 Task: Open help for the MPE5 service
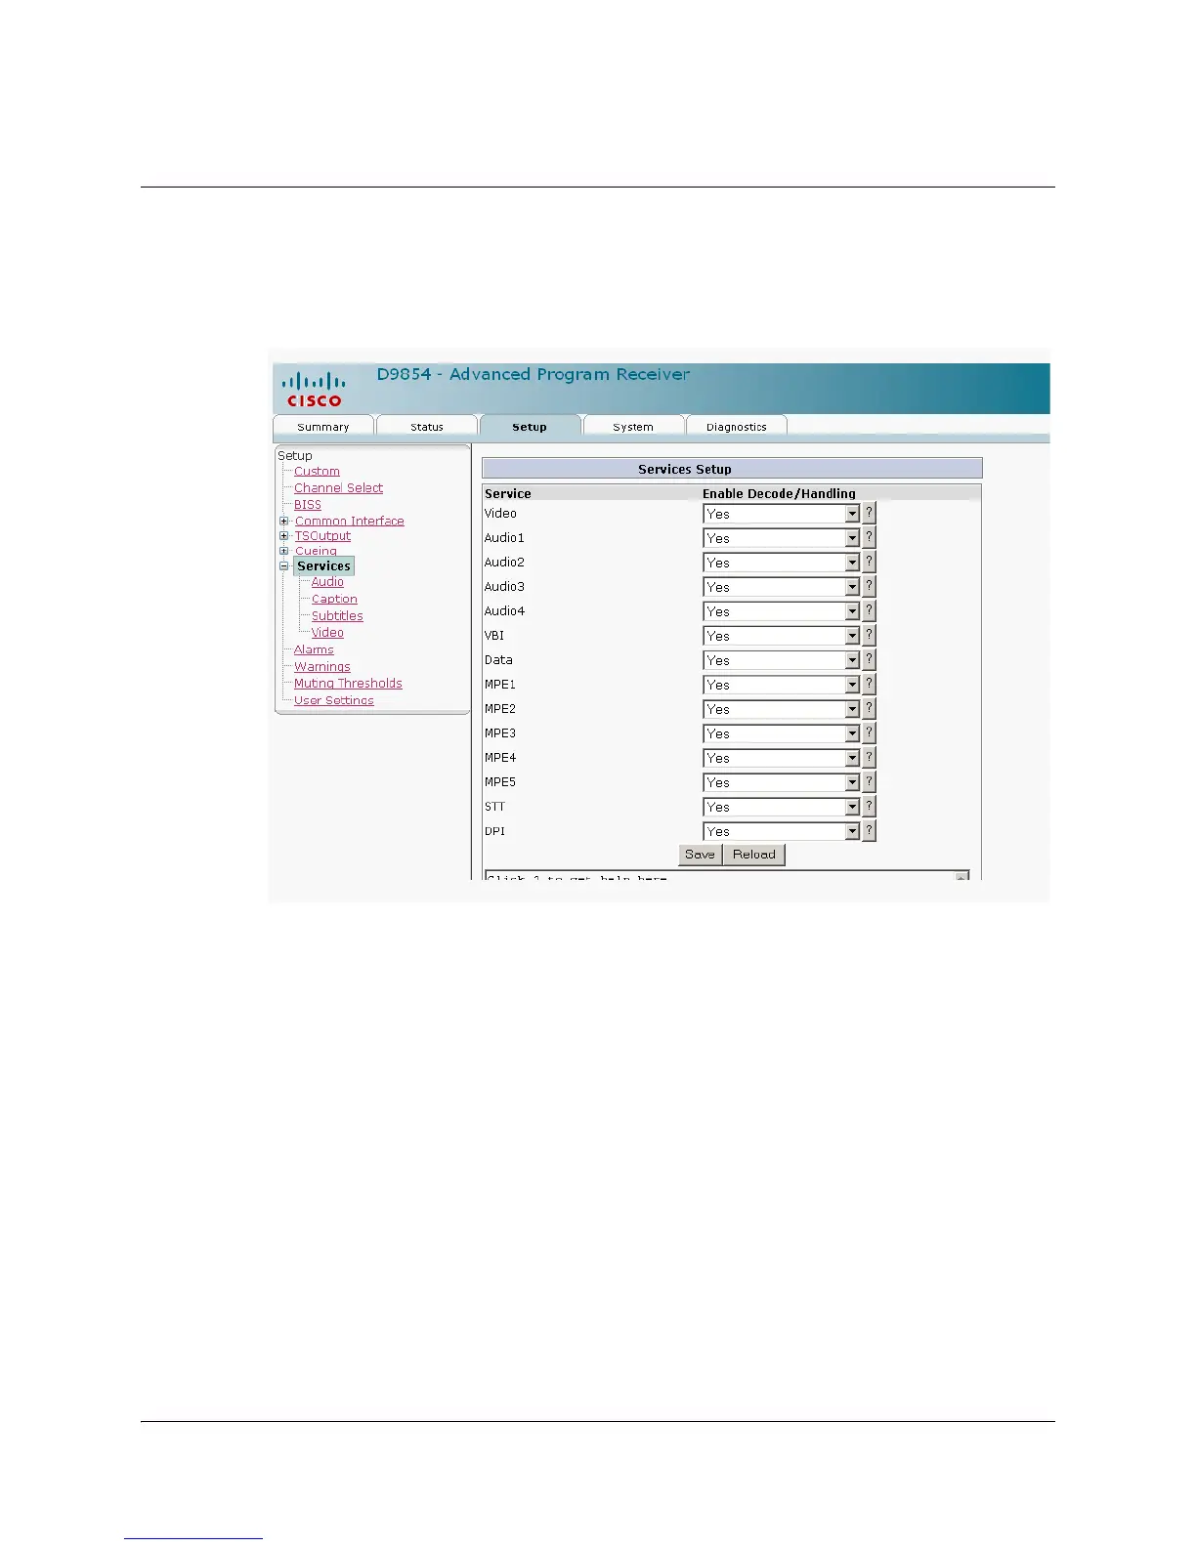pos(869,781)
